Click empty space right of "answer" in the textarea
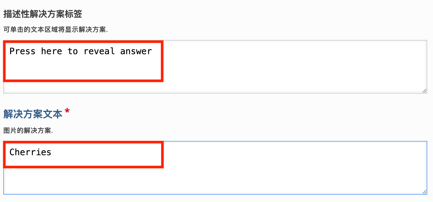This screenshot has height=202, width=433. click(247, 51)
